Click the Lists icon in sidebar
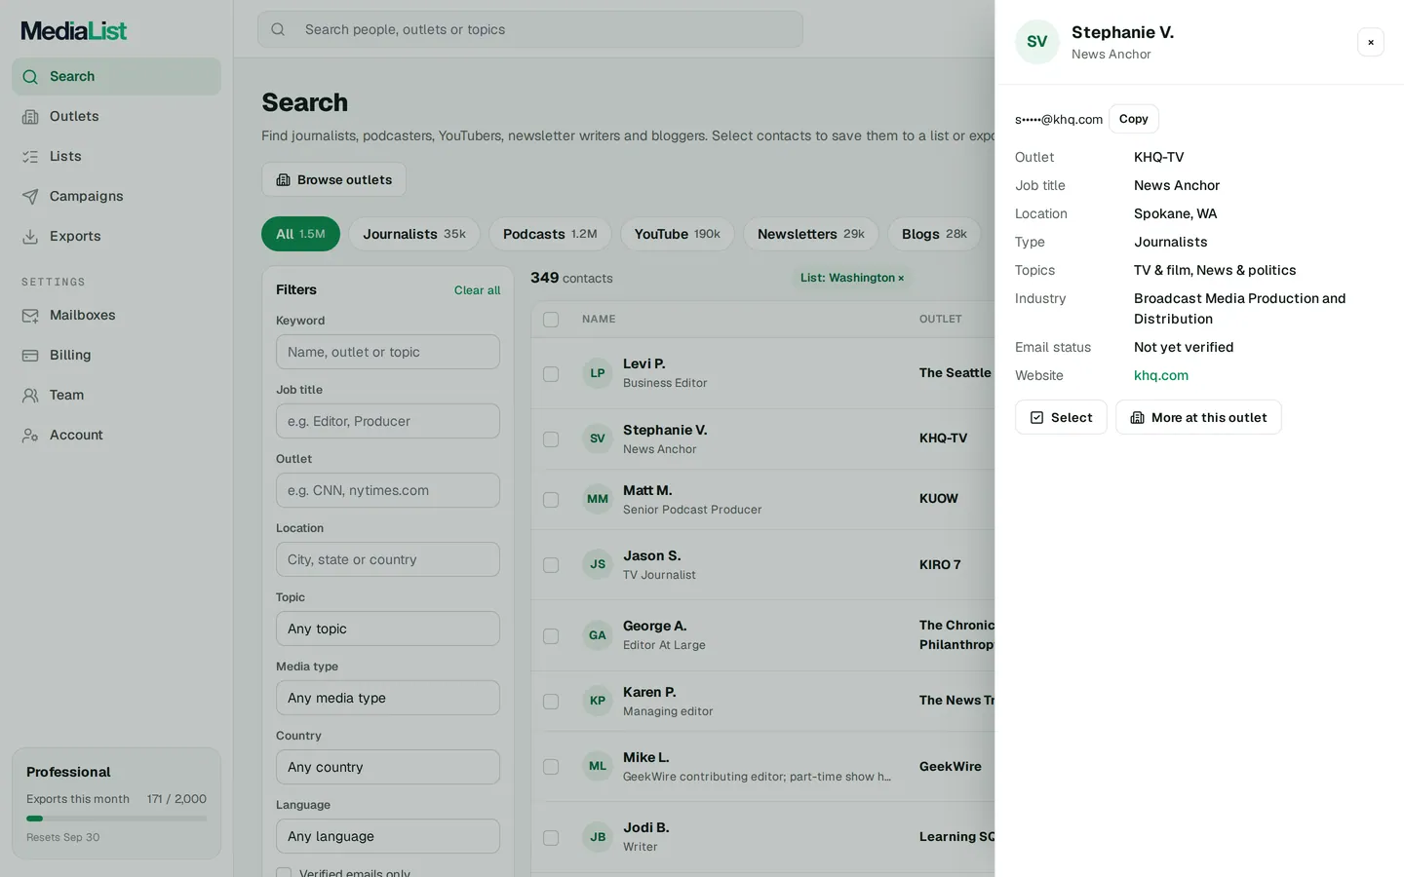This screenshot has height=877, width=1404. pos(30,157)
